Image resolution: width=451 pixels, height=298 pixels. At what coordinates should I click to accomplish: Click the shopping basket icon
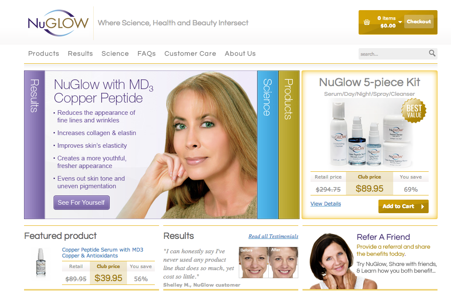(367, 22)
